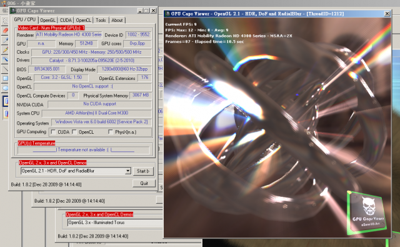
Task: Click the 'Current FPS: 9' text in demo
Action: (181, 24)
